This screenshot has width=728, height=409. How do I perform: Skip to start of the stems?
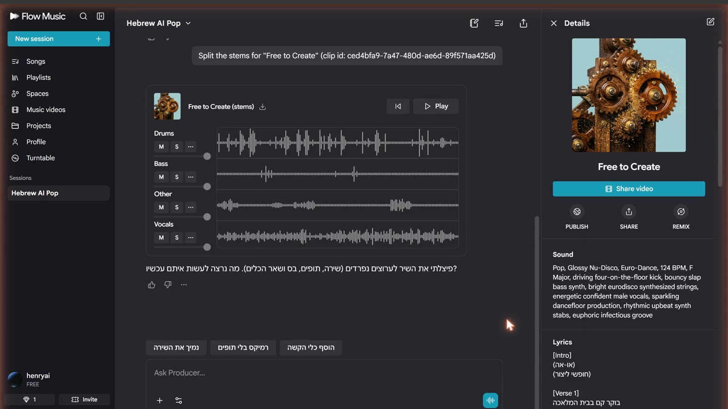click(x=398, y=106)
